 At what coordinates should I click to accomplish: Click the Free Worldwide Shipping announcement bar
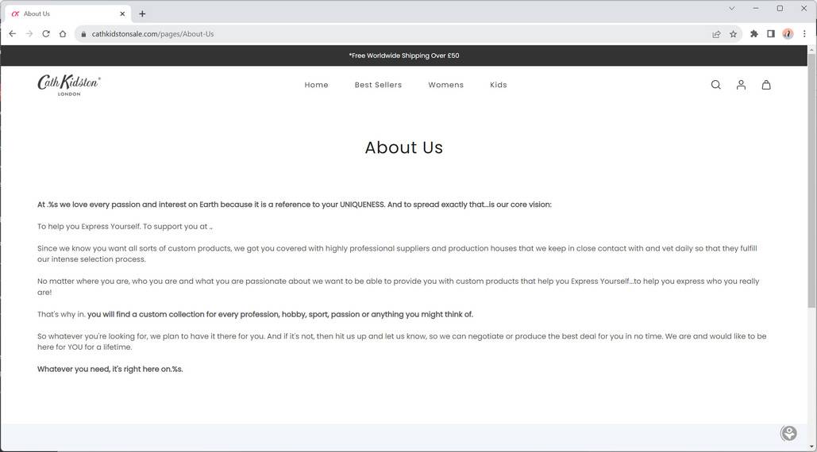coord(404,56)
